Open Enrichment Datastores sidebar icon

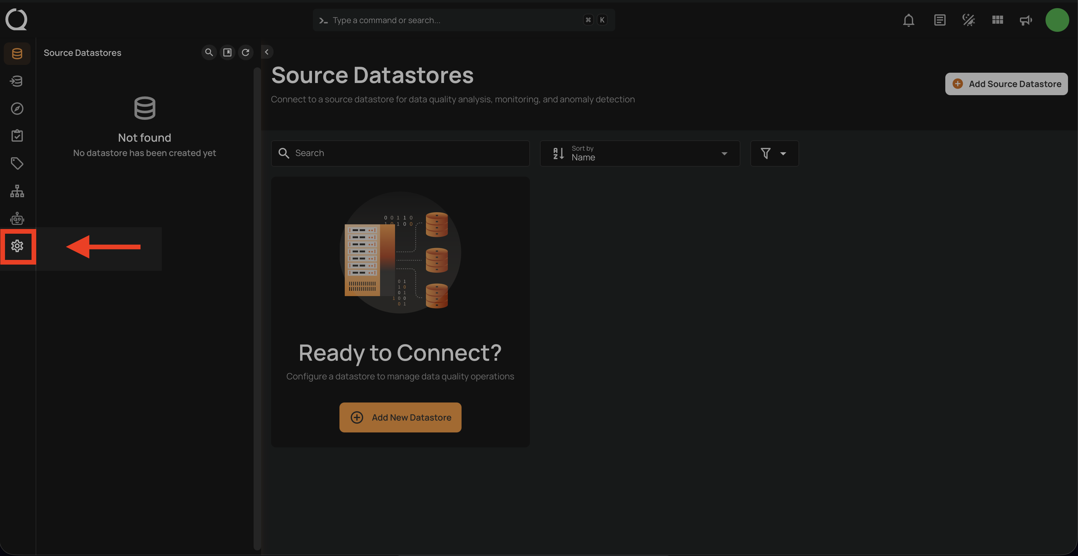click(x=17, y=81)
